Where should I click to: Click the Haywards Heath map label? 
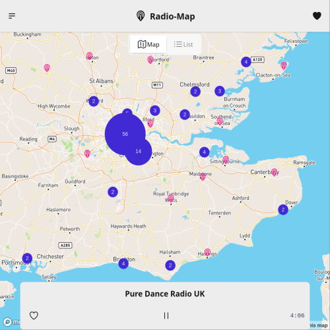pyautogui.click(x=128, y=226)
